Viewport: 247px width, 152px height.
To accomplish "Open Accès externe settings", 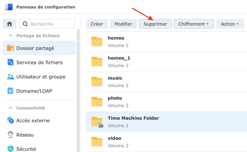I will [x=33, y=120].
